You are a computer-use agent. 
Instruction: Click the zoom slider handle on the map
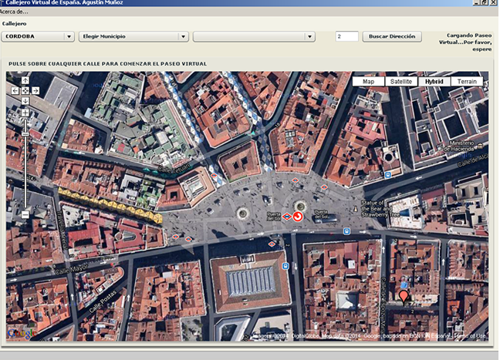25,134
